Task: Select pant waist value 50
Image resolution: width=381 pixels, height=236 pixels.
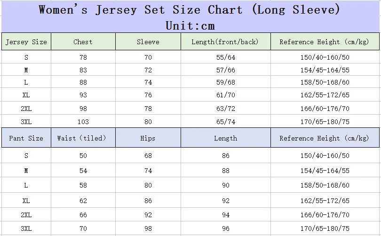Action: click(x=83, y=156)
